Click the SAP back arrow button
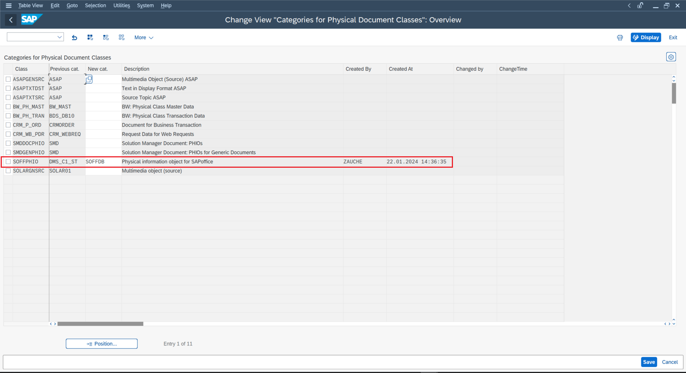Screen dimensions: 686x373 [x=11, y=20]
